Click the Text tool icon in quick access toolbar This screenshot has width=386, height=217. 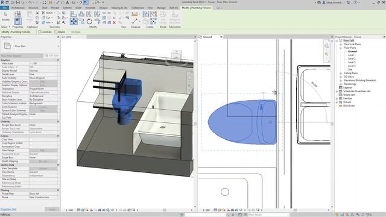coord(68,2)
